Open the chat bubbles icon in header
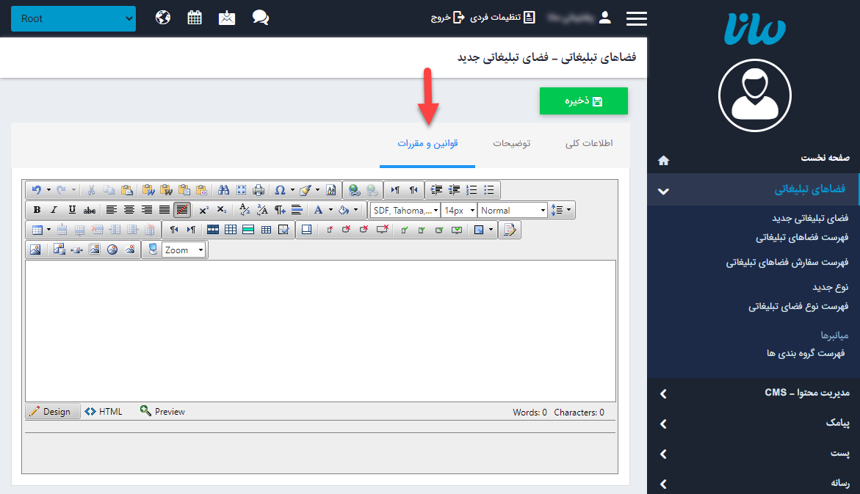Image resolution: width=860 pixels, height=494 pixels. (260, 18)
